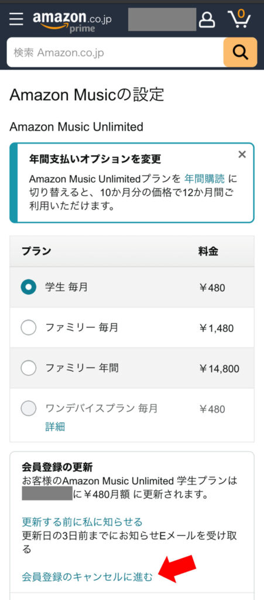The height and width of the screenshot is (600, 264).
Task: Dismiss the 年間支払いオプション banner
Action: (x=242, y=154)
